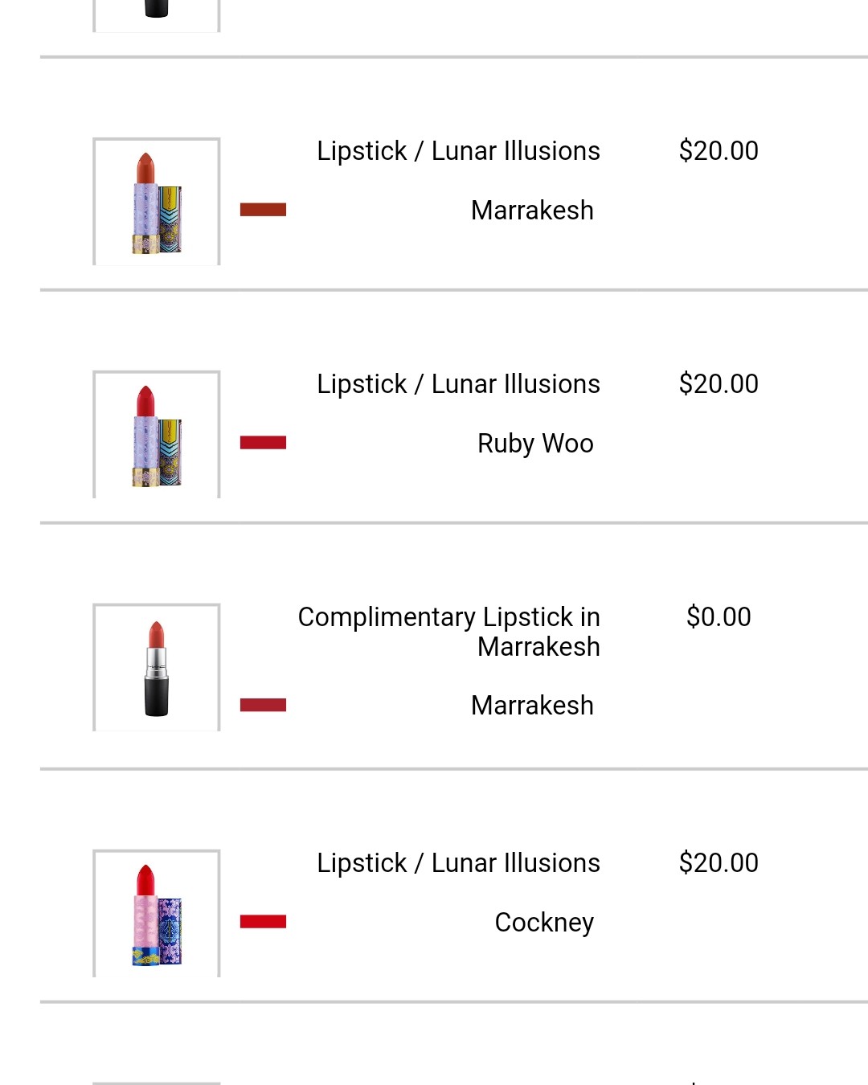Select the Ruby Woo red color swatch

coord(263,443)
